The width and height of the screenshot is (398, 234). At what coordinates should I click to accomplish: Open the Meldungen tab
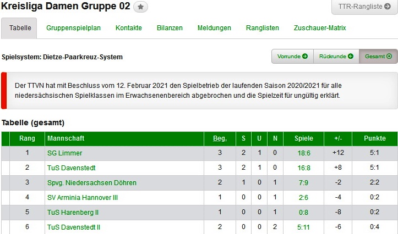(x=214, y=28)
